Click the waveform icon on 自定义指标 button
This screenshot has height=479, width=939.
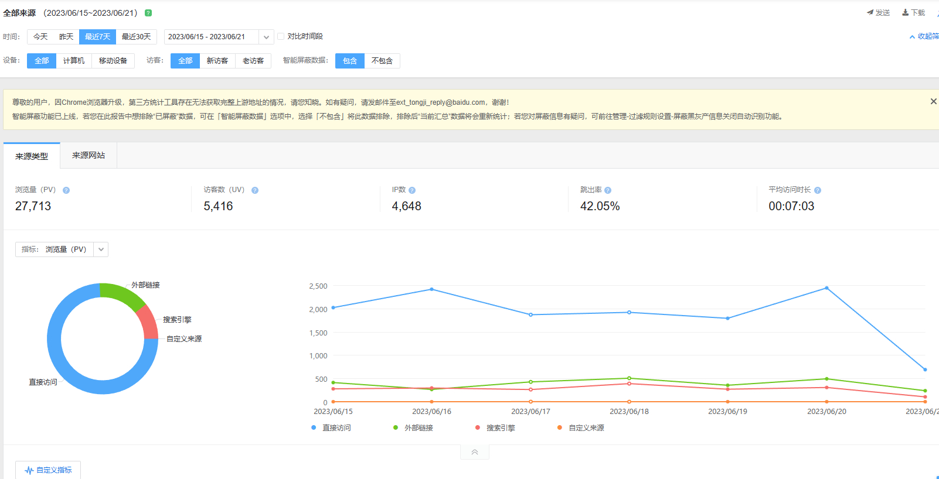29,470
